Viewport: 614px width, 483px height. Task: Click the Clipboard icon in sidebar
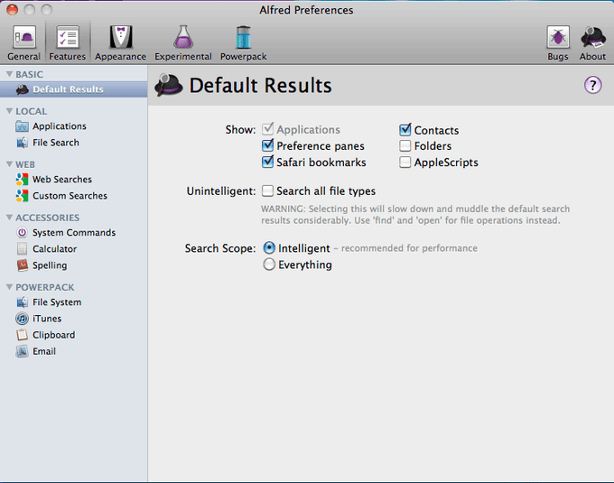tap(22, 335)
